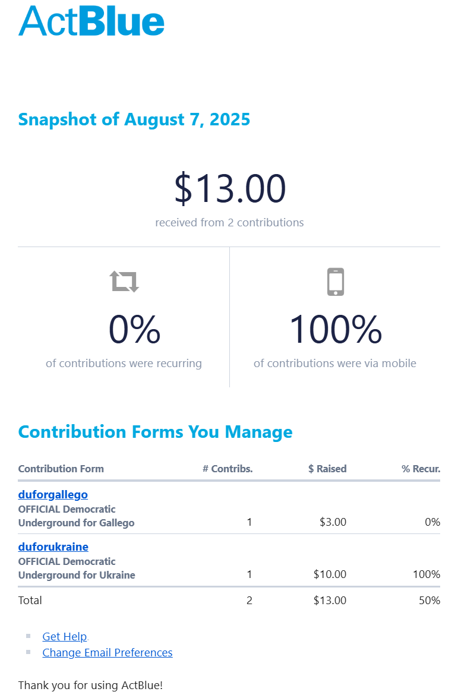Screen dimensions: 458x698
Task: Click the 50% total recurring value
Action: coord(429,600)
